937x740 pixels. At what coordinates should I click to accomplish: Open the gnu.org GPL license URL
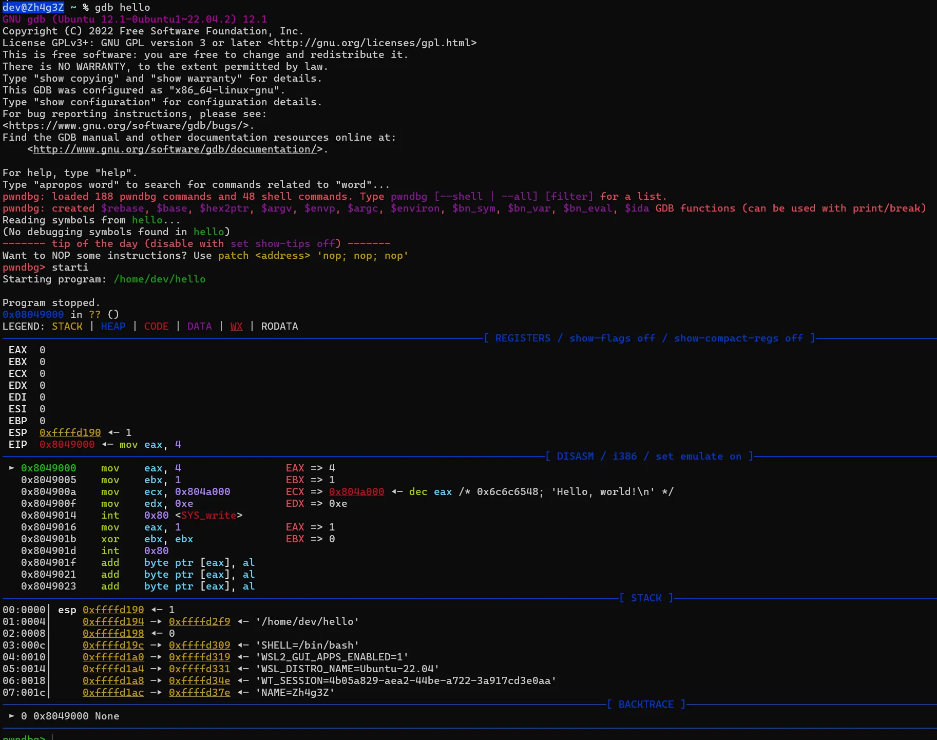pos(372,43)
